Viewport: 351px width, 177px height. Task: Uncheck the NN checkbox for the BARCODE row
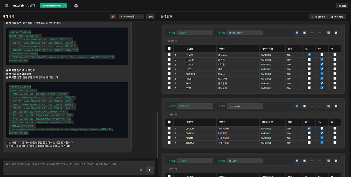(322, 74)
